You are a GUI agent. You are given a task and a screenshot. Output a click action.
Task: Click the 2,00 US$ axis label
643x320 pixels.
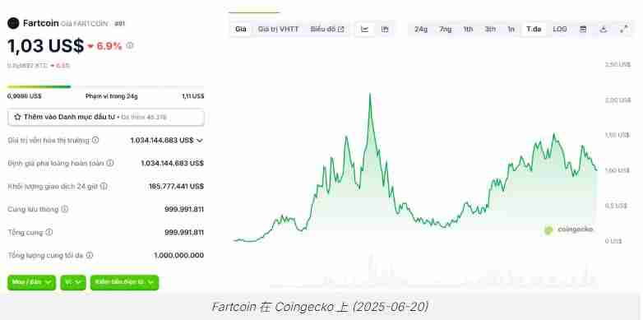point(618,100)
